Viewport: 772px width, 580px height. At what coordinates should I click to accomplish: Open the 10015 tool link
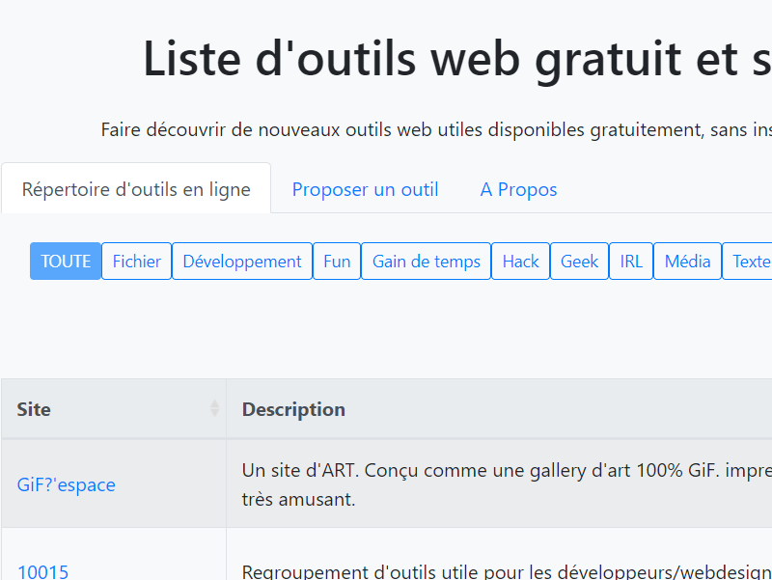pos(43,571)
